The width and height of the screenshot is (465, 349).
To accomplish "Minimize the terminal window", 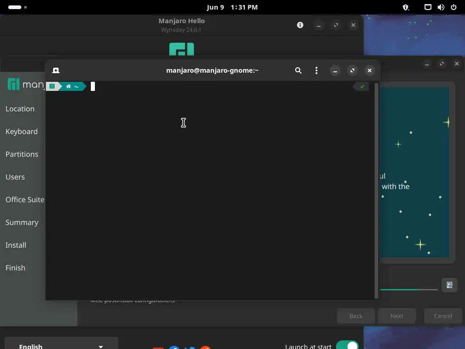I will [335, 70].
